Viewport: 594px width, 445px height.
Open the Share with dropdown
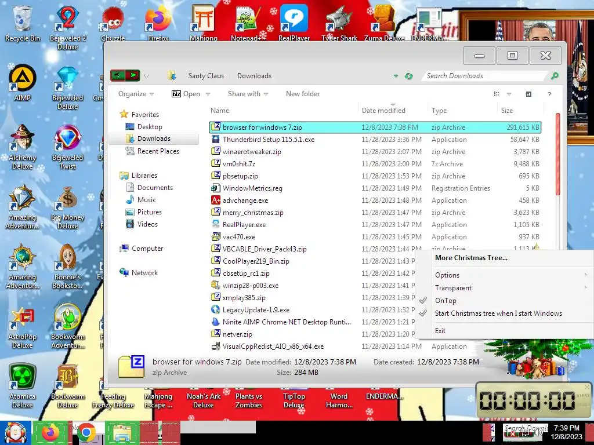click(x=248, y=94)
